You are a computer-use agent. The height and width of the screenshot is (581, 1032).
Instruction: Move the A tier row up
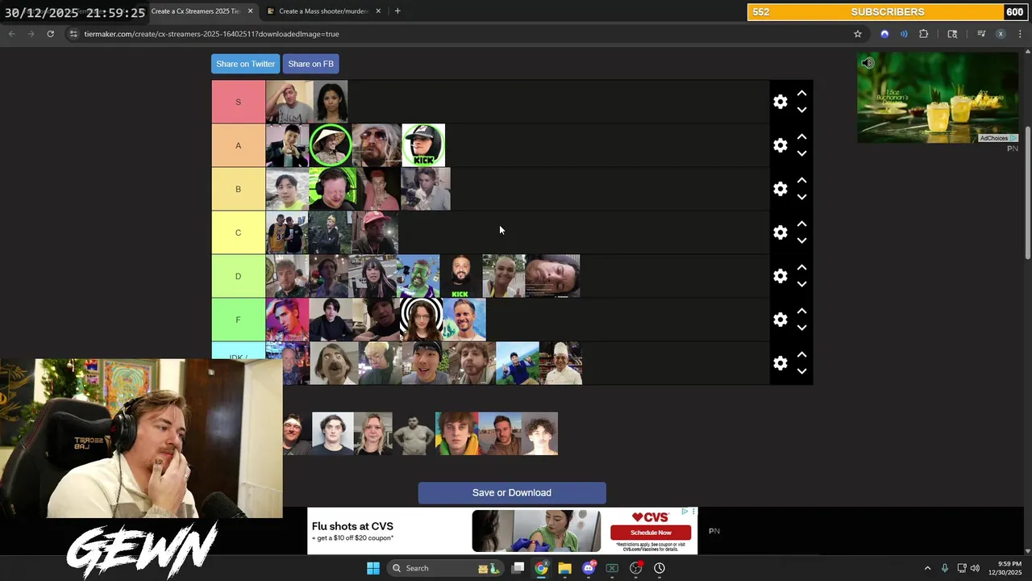click(801, 137)
